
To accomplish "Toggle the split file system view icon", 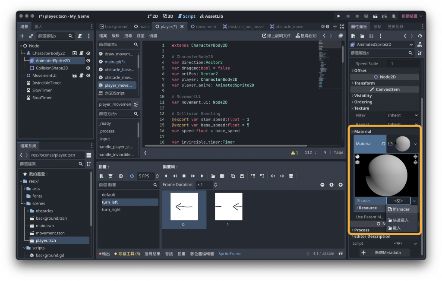I will coord(89,155).
